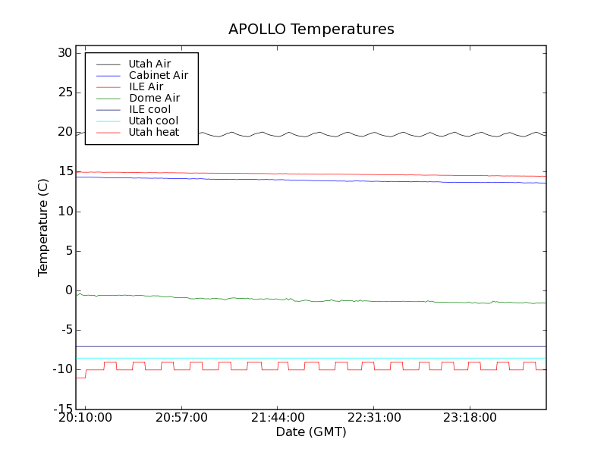The image size is (607, 455).
Task: Click the Temperature (C) y-axis label
Action: pyautogui.click(x=43, y=227)
